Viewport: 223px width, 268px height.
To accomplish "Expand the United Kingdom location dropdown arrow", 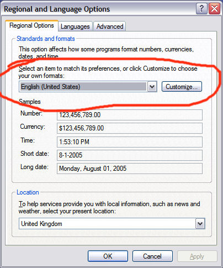I will tap(200, 224).
